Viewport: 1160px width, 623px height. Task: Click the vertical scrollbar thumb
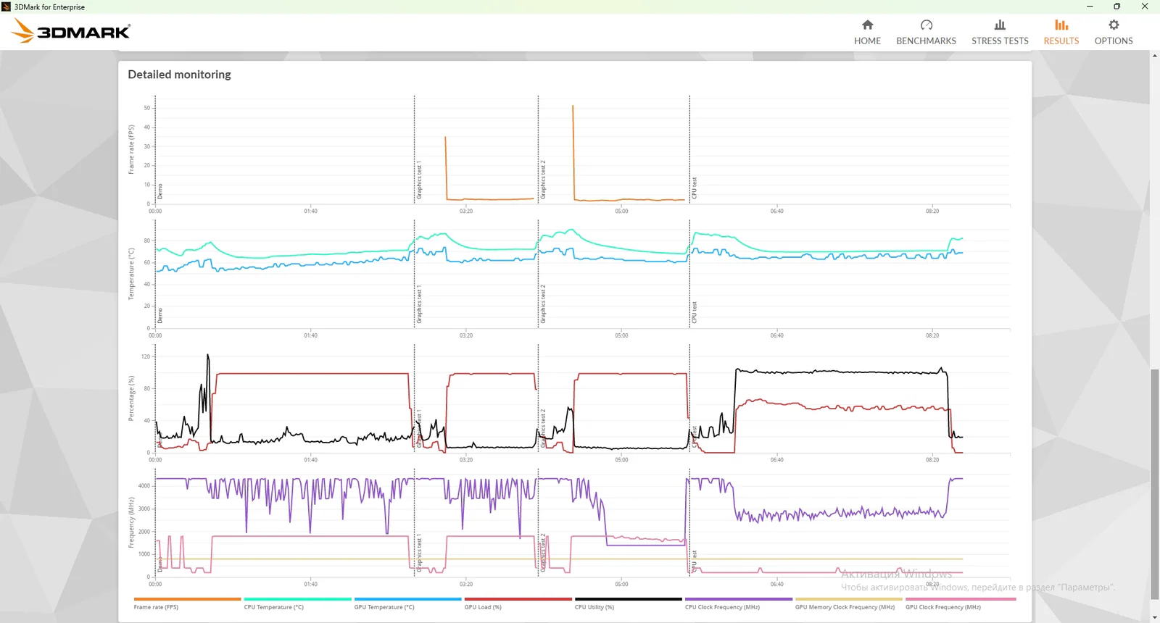coord(1154,484)
